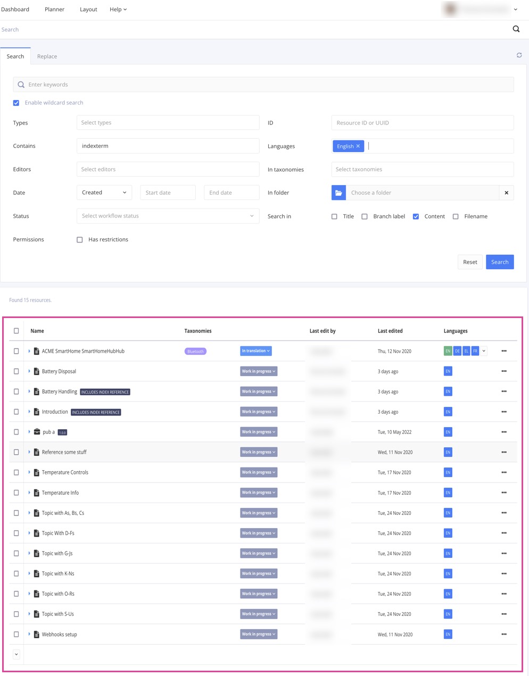Open more options for Battery Disposal row
529x676 pixels.
pyautogui.click(x=503, y=371)
